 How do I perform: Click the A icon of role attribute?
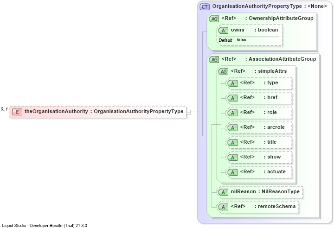pos(232,113)
